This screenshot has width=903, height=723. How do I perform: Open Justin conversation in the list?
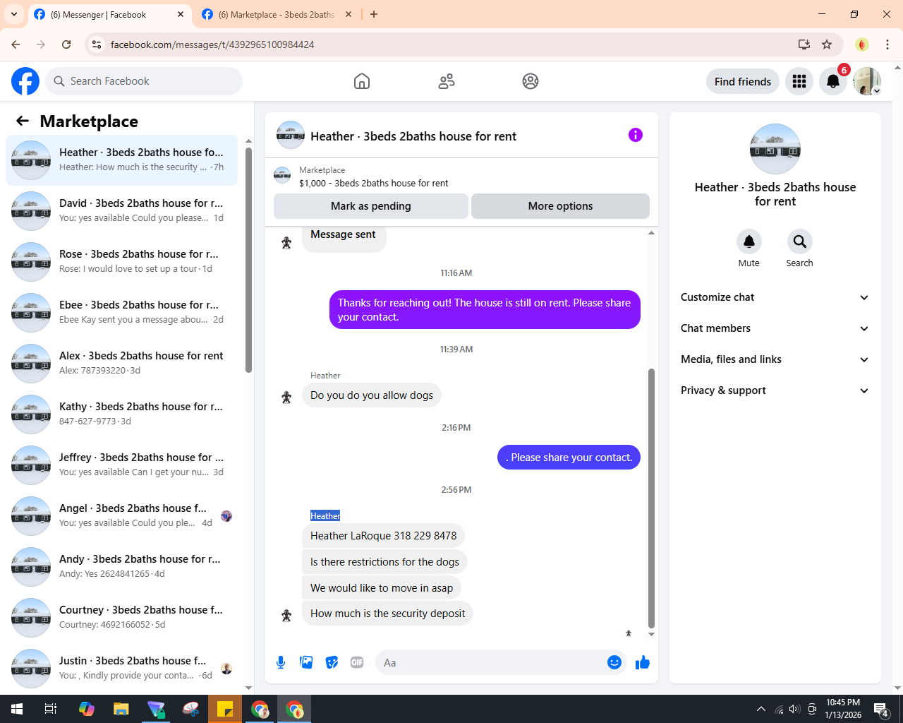[121, 669]
